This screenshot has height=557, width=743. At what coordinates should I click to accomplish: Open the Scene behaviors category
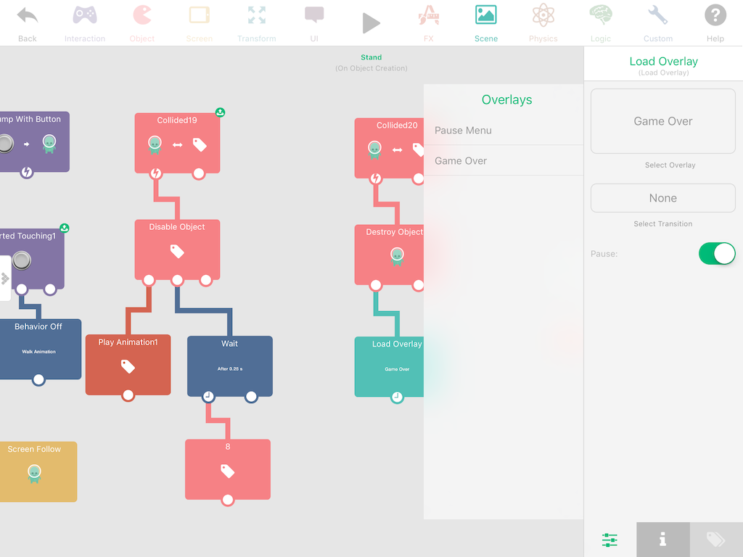pyautogui.click(x=486, y=24)
